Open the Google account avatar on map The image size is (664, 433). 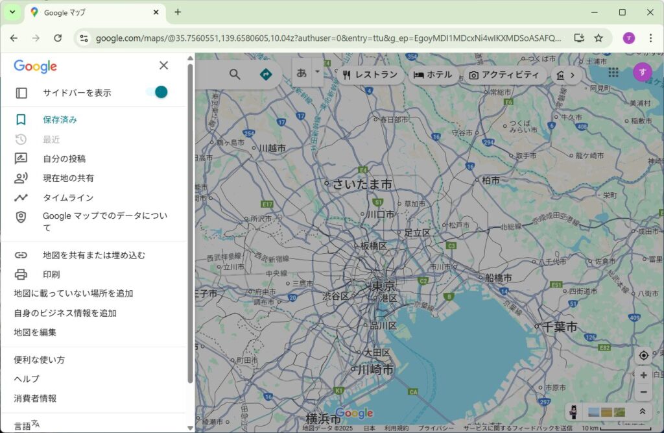click(x=643, y=72)
